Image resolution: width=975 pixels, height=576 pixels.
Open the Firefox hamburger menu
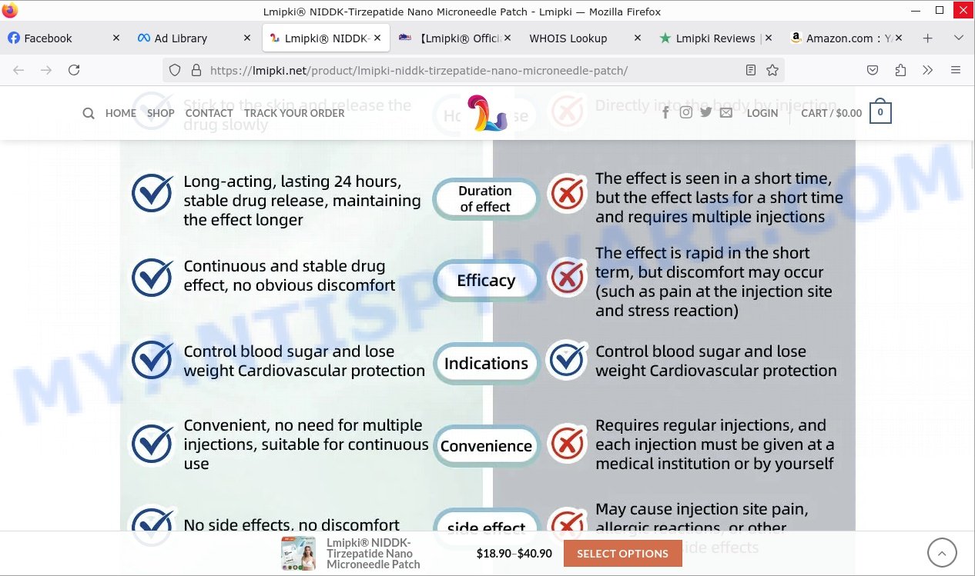point(956,70)
